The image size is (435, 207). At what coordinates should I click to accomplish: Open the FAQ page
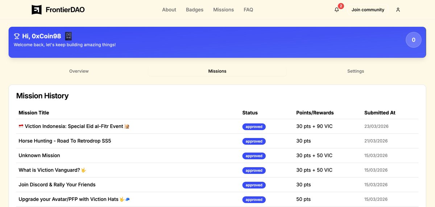click(248, 10)
